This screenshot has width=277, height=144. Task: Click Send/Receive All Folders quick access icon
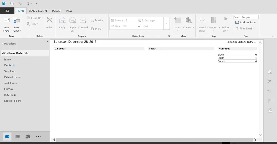pyautogui.click(x=12, y=3)
